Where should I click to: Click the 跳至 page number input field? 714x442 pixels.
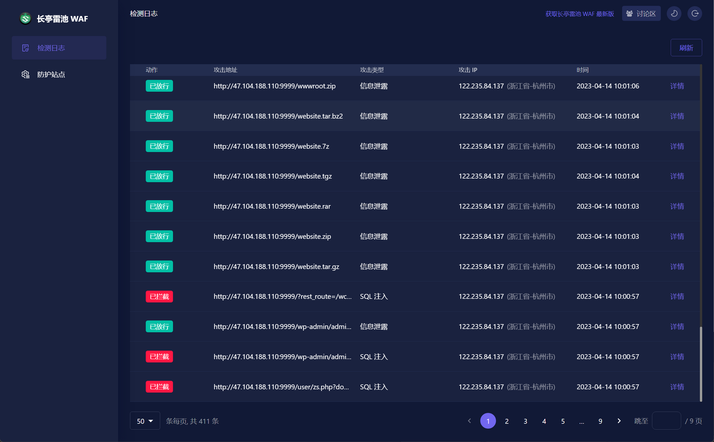tap(666, 421)
